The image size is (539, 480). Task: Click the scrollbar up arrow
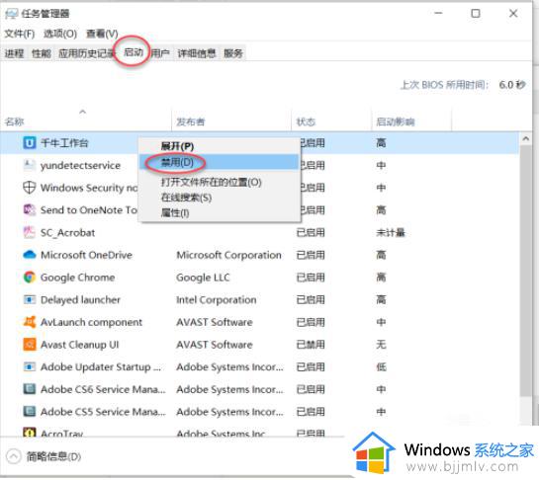click(525, 138)
